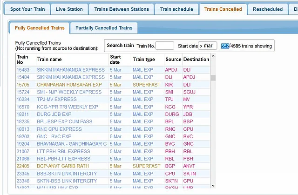Open train number 15483

[23, 70]
